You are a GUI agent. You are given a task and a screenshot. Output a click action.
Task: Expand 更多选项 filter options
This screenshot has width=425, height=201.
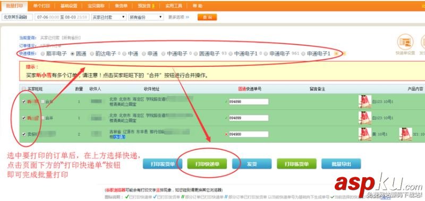(x=178, y=17)
